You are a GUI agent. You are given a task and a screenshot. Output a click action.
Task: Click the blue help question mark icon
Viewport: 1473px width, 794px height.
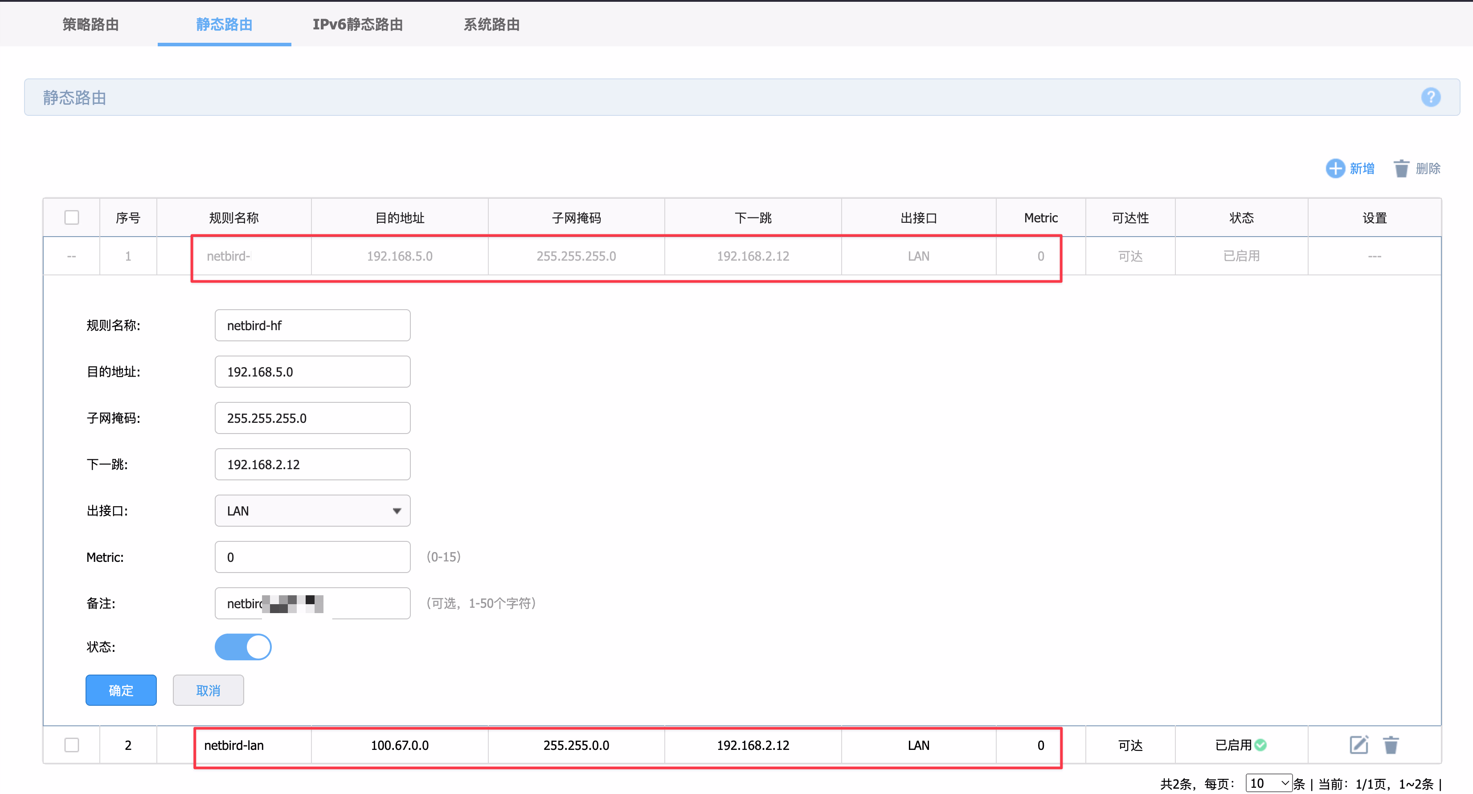[1430, 97]
